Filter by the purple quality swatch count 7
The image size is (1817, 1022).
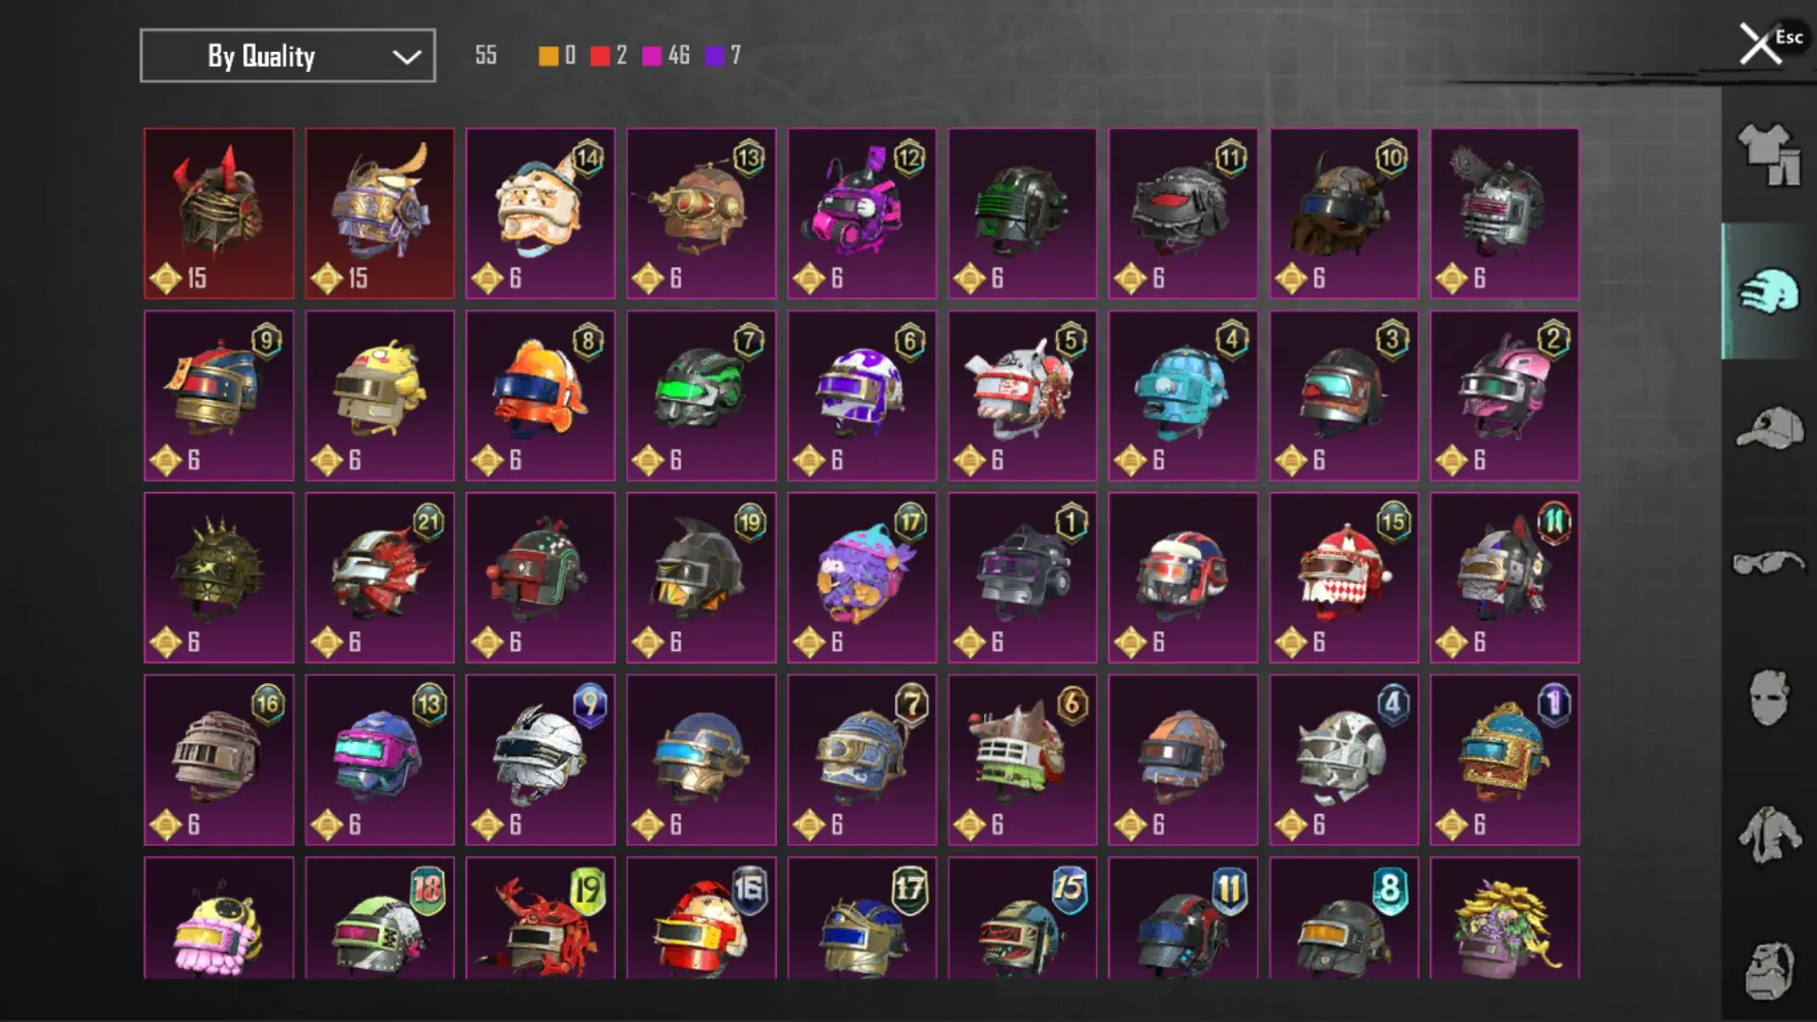(x=723, y=56)
